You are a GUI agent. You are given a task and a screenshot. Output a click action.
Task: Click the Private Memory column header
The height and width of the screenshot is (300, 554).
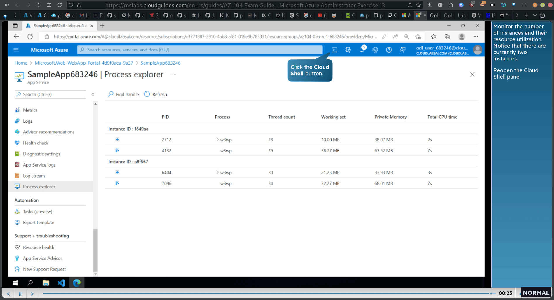pyautogui.click(x=391, y=117)
